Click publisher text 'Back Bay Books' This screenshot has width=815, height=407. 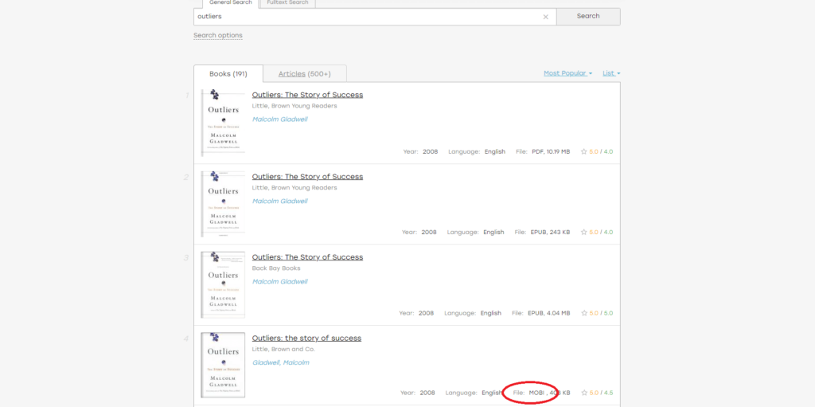(276, 268)
